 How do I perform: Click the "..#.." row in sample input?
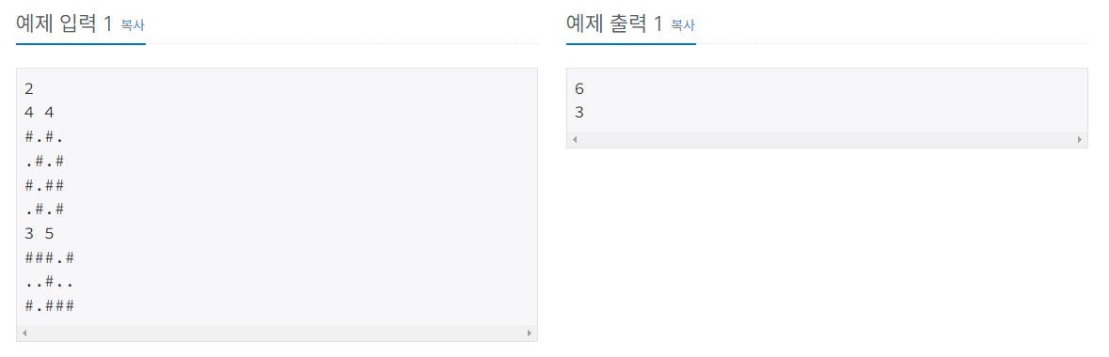(x=49, y=281)
